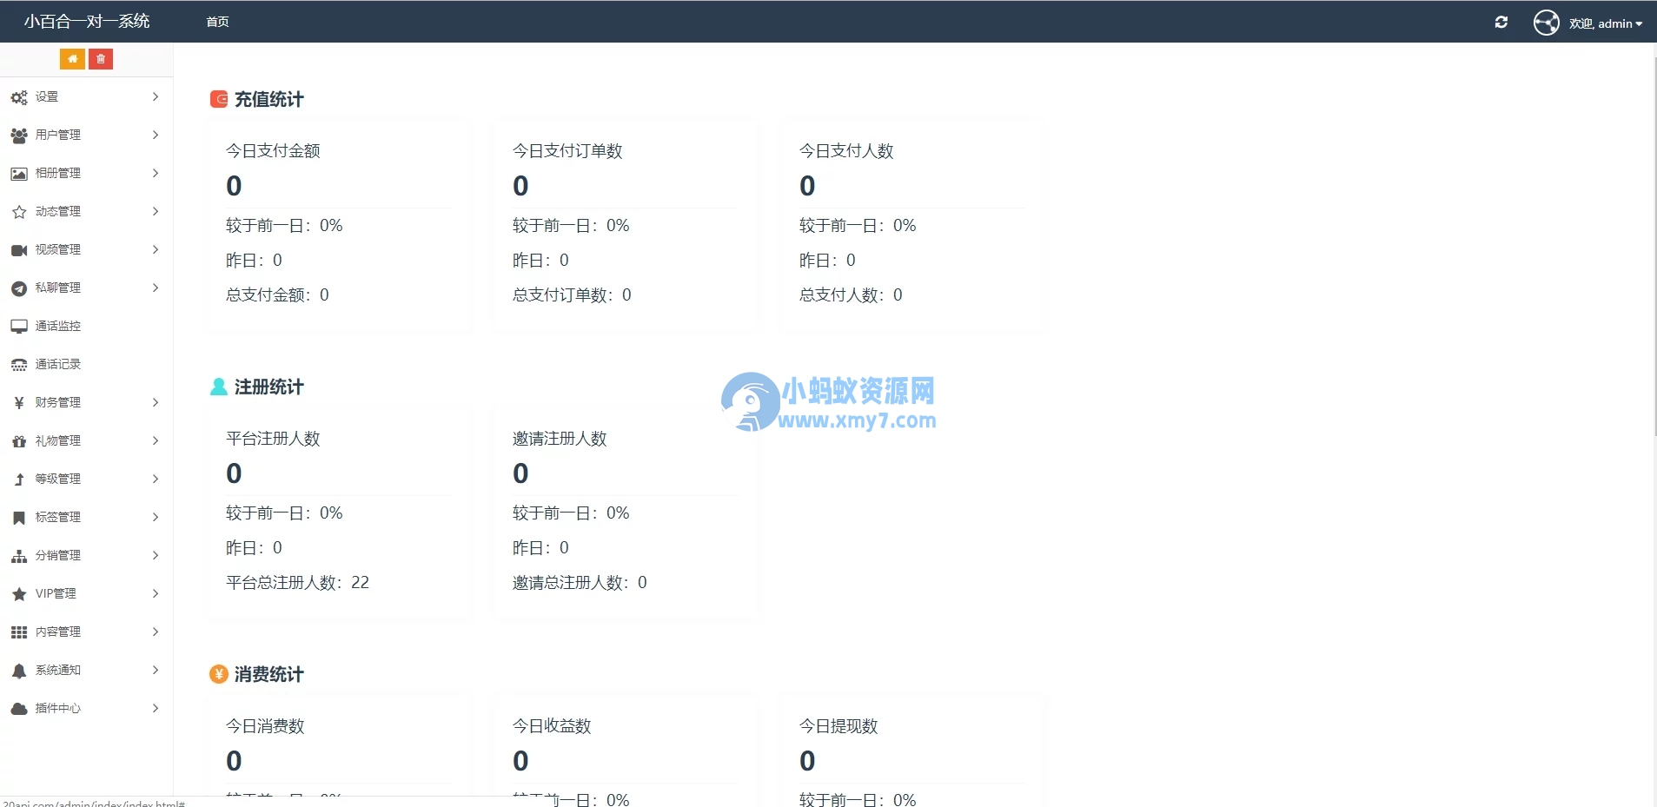Expand the VIP管理 submenu
The height and width of the screenshot is (807, 1657).
click(x=53, y=593)
